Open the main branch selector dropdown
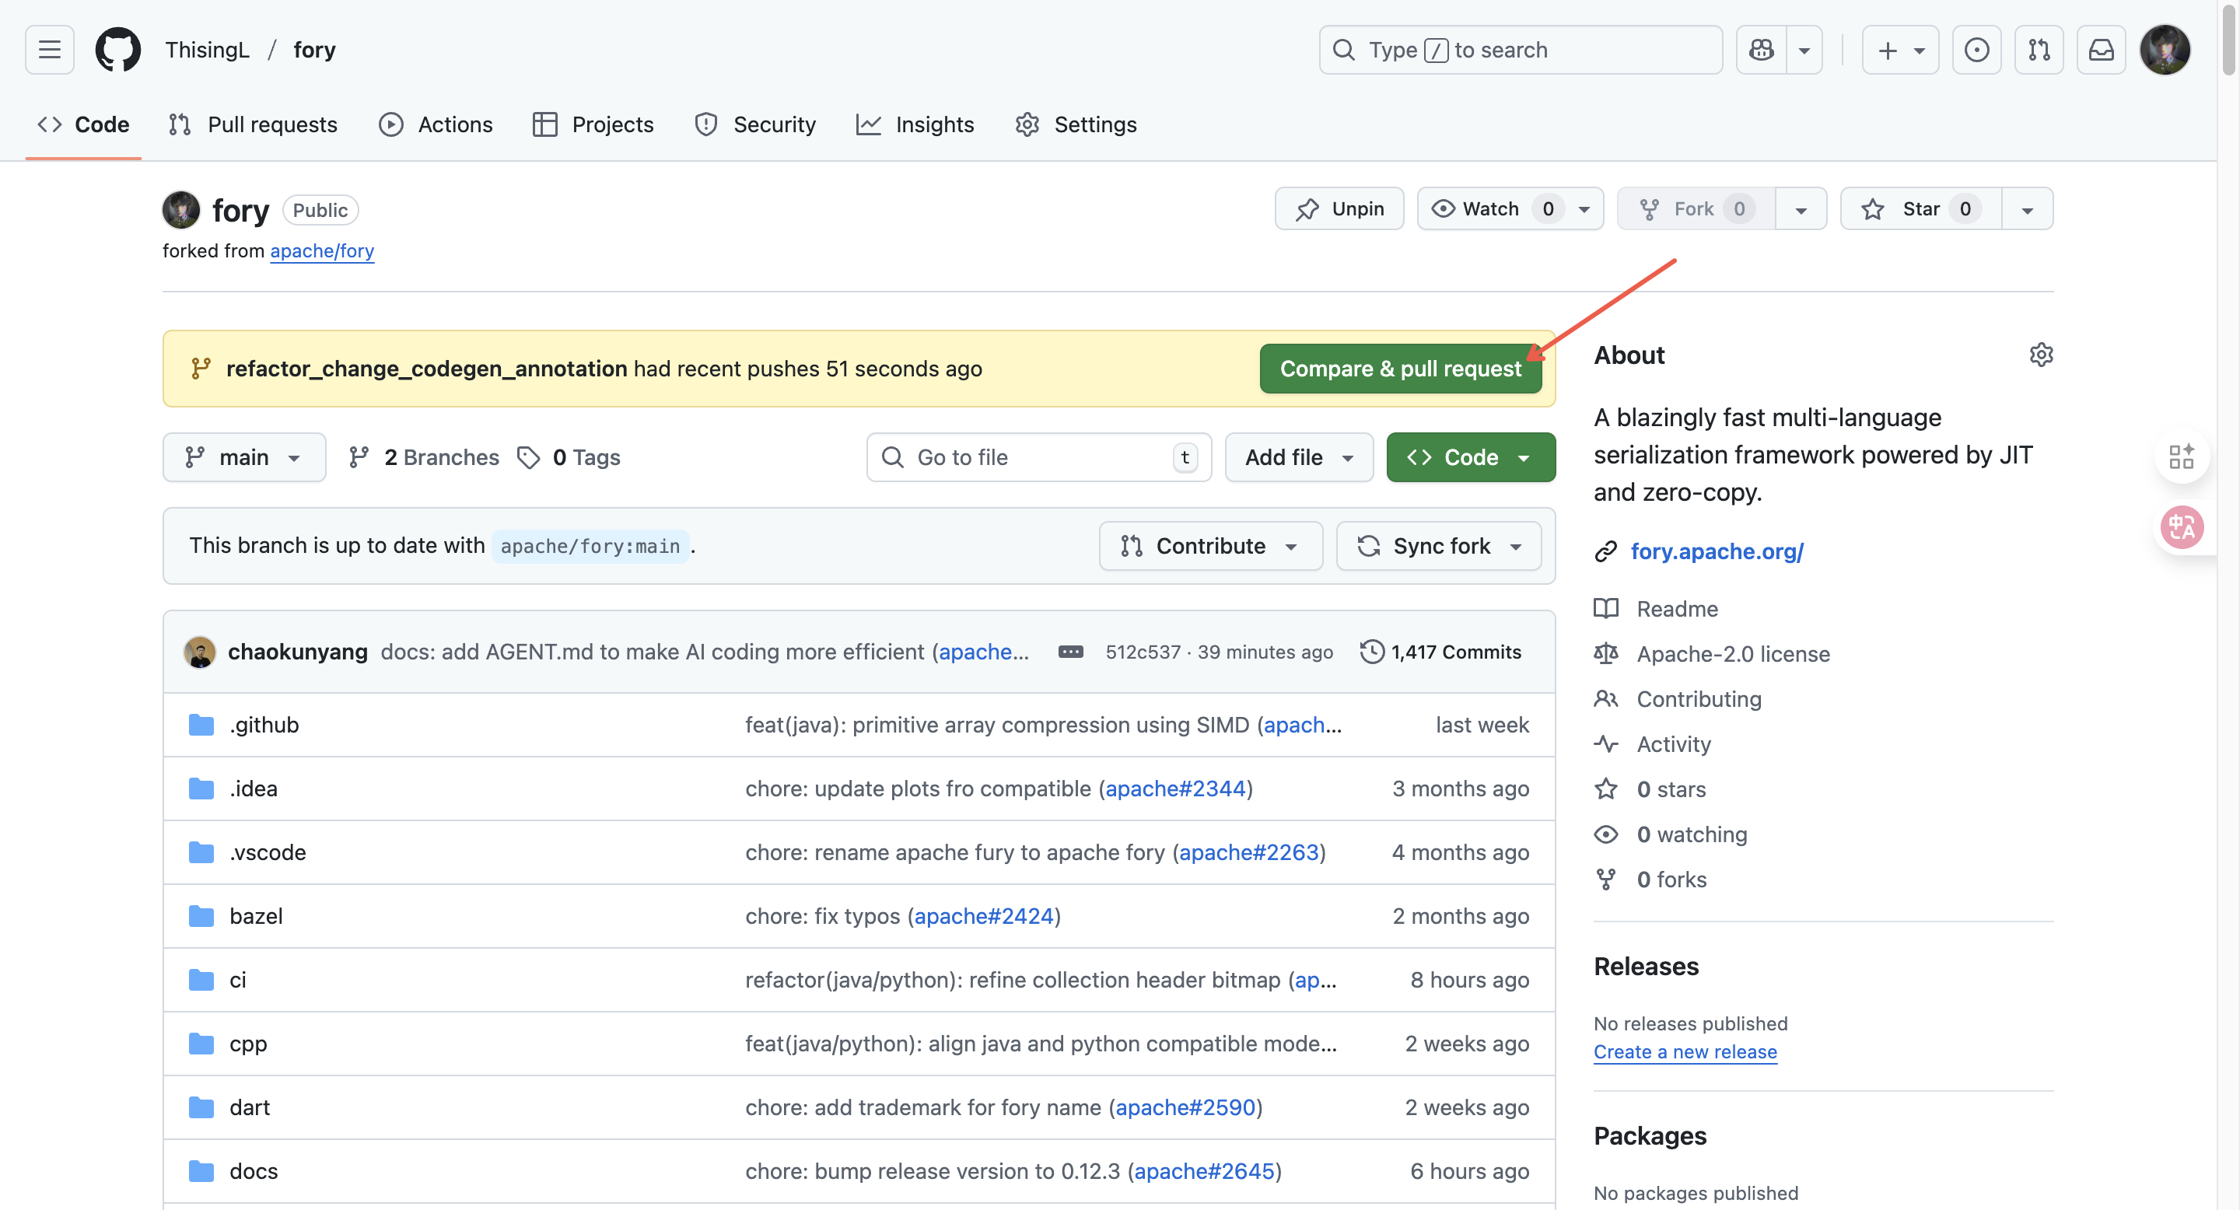2240x1210 pixels. [243, 457]
